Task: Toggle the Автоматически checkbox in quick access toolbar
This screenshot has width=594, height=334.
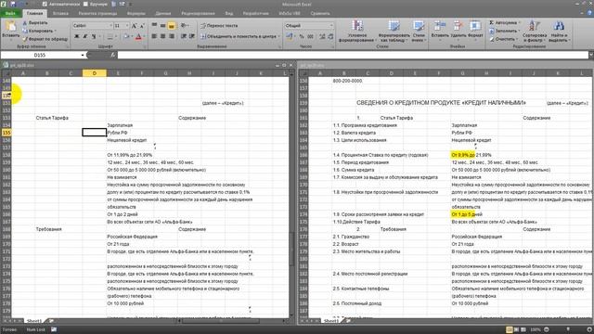Action: [45, 4]
